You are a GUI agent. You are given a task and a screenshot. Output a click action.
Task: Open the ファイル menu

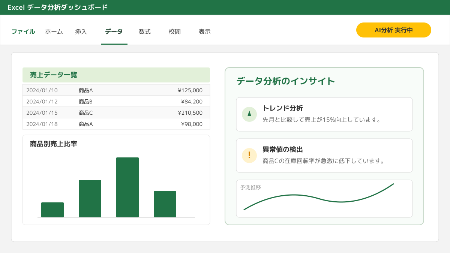23,32
